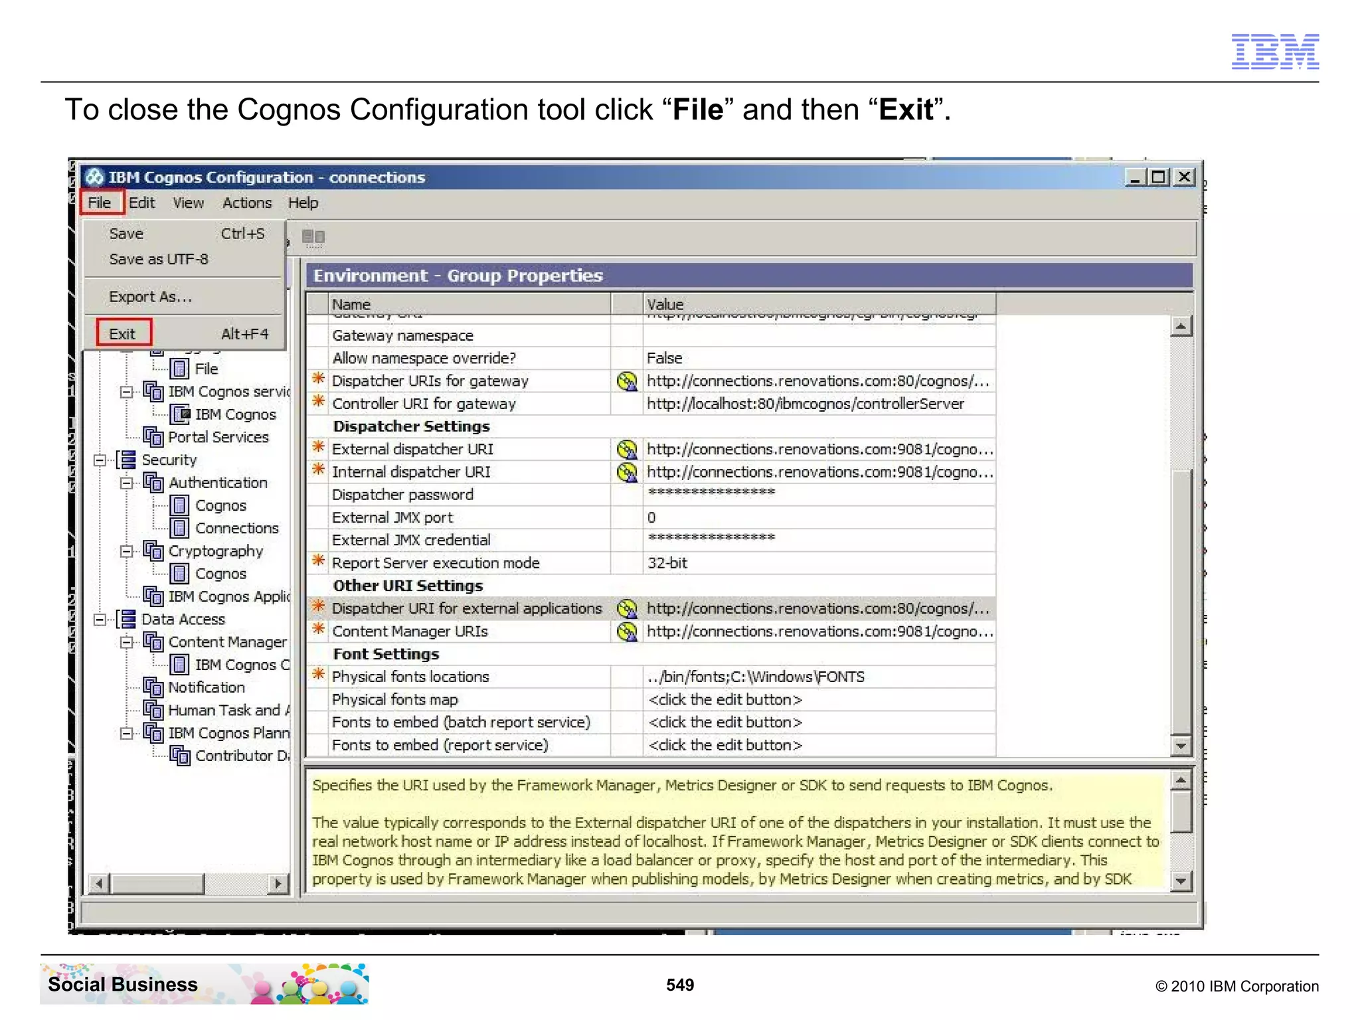Select Portal Services in the tree
Screen dimensions: 1360x1020
pyautogui.click(x=218, y=437)
